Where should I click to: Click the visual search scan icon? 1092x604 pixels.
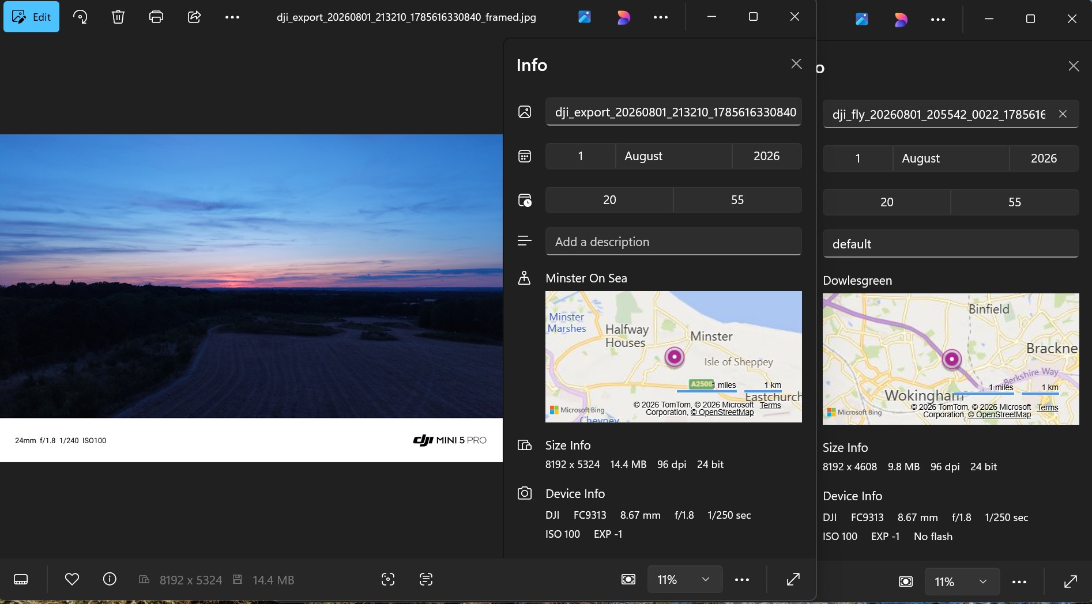click(x=388, y=579)
